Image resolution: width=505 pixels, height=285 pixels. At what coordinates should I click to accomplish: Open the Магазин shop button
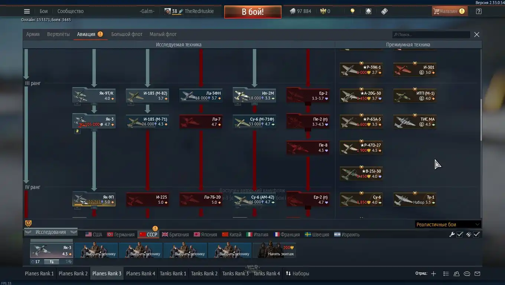(450, 11)
